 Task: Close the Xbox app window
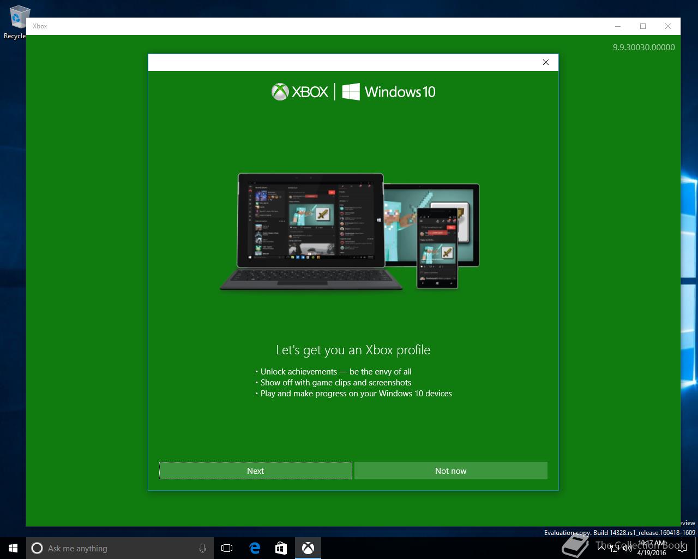click(668, 26)
